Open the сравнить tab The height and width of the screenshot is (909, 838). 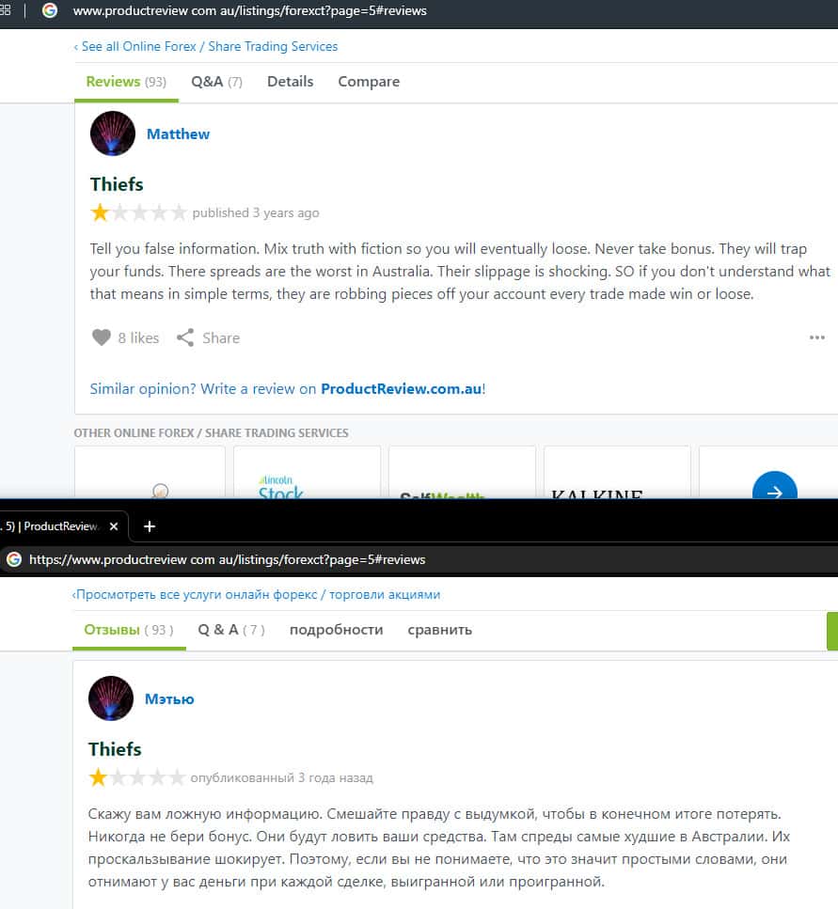(x=439, y=630)
